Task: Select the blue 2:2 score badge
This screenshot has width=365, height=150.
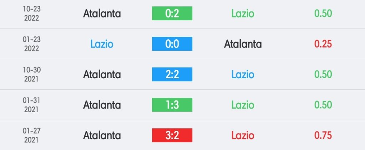Action: pos(172,74)
